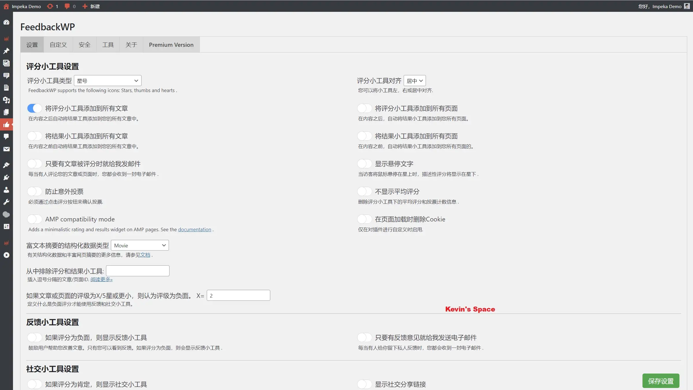This screenshot has width=693, height=390.
Task: Select the Posts pin icon in sidebar
Action: tap(6, 51)
